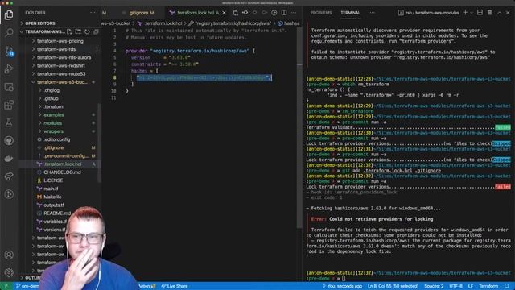
Task: Open CHANGELOG.md in file tree
Action: click(62, 172)
